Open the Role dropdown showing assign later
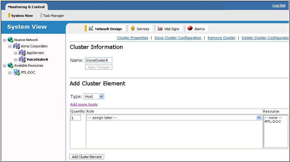The width and height of the screenshot is (290, 162). tap(259, 118)
